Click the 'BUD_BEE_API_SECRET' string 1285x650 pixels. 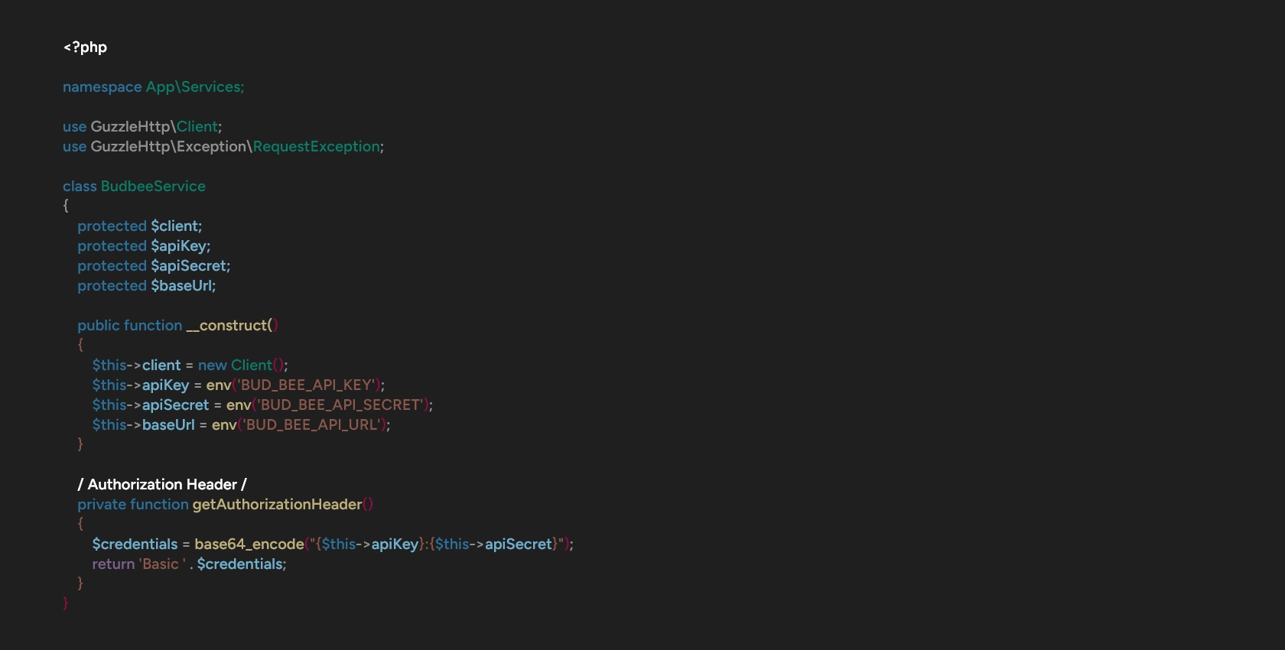point(341,405)
